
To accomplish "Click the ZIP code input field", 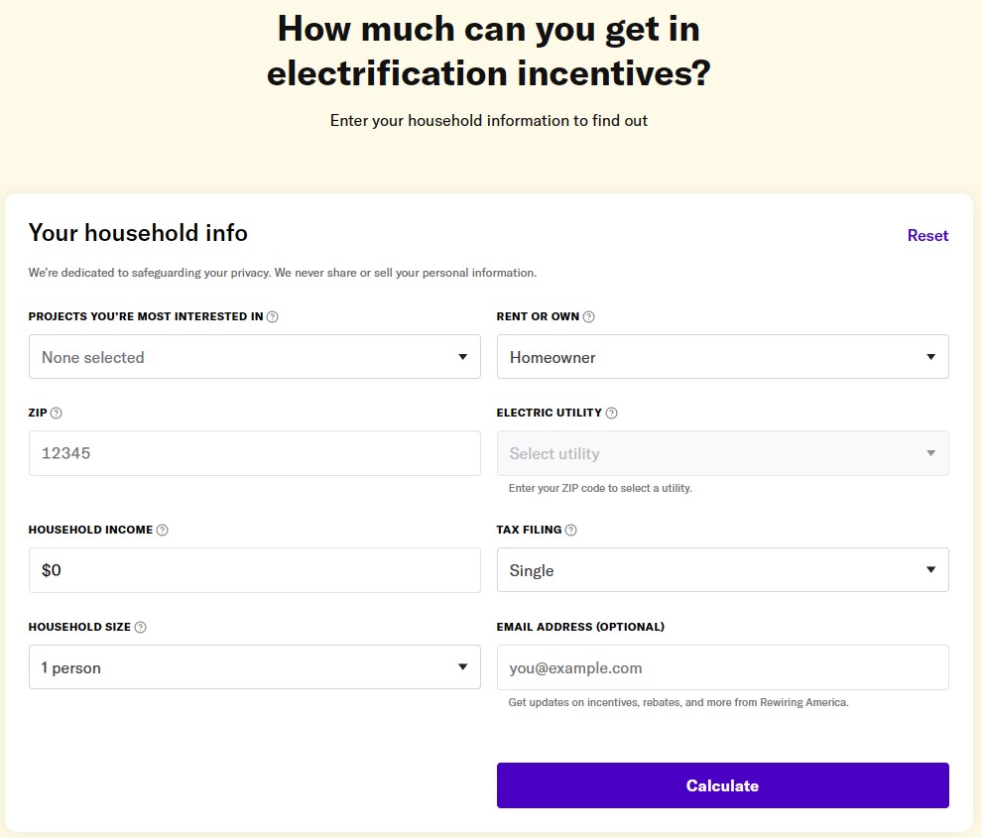I will (x=254, y=453).
